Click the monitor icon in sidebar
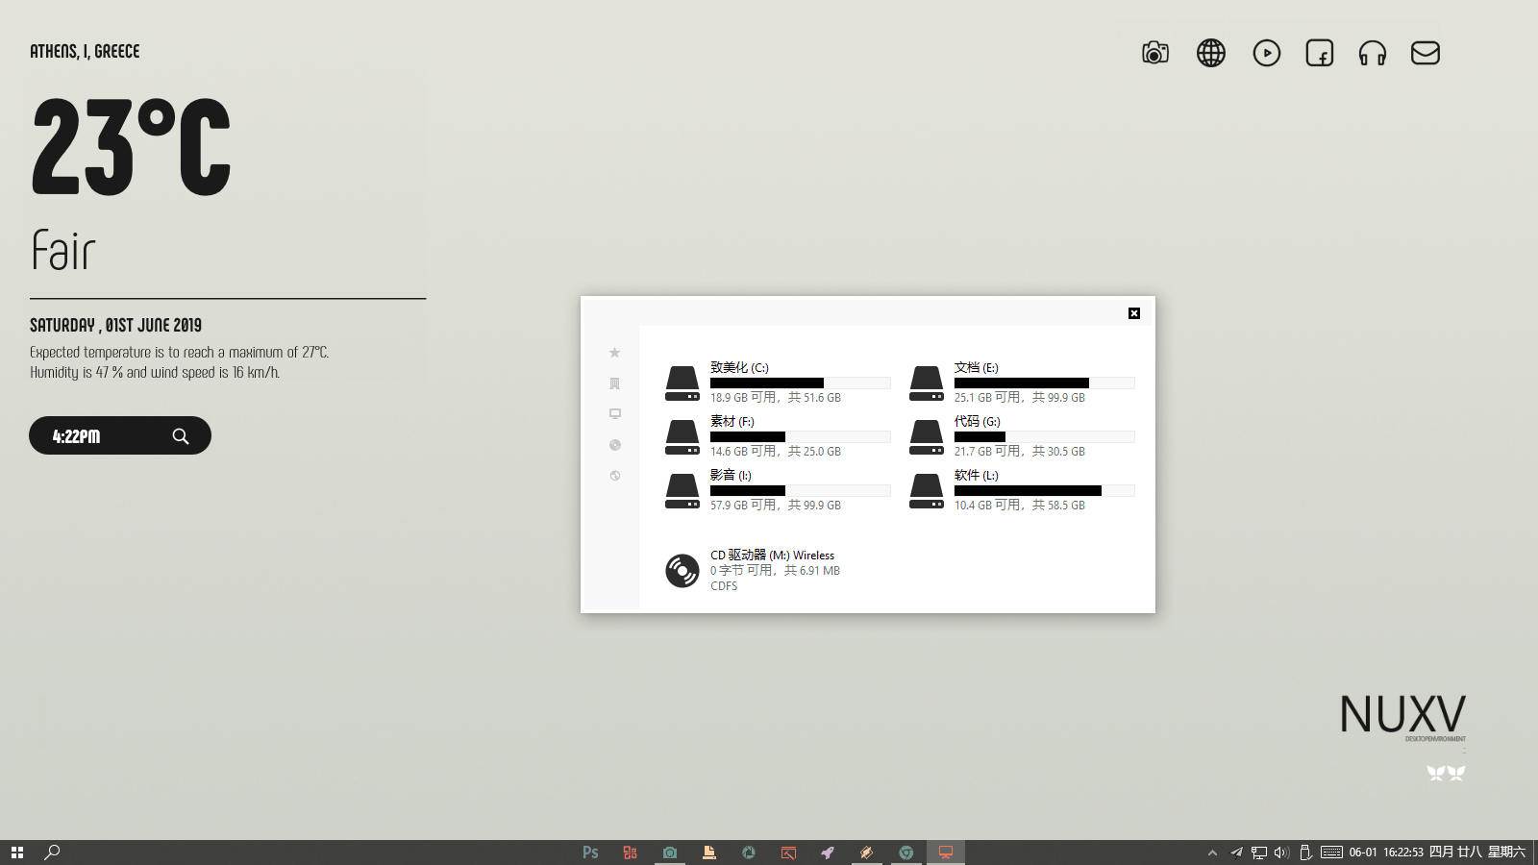Screen dimensions: 1538x865 [614, 414]
